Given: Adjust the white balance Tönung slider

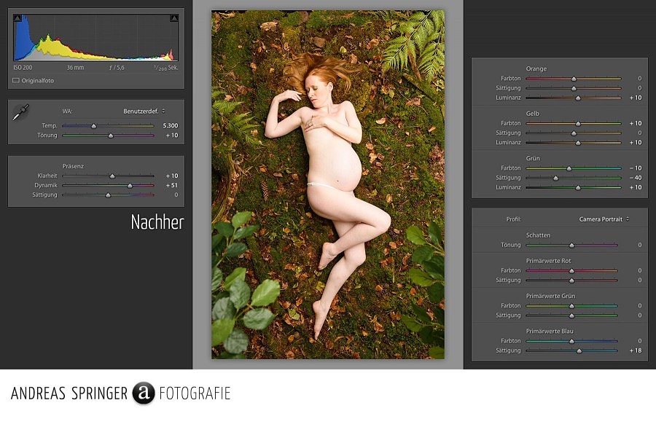Looking at the screenshot, I should [x=111, y=136].
